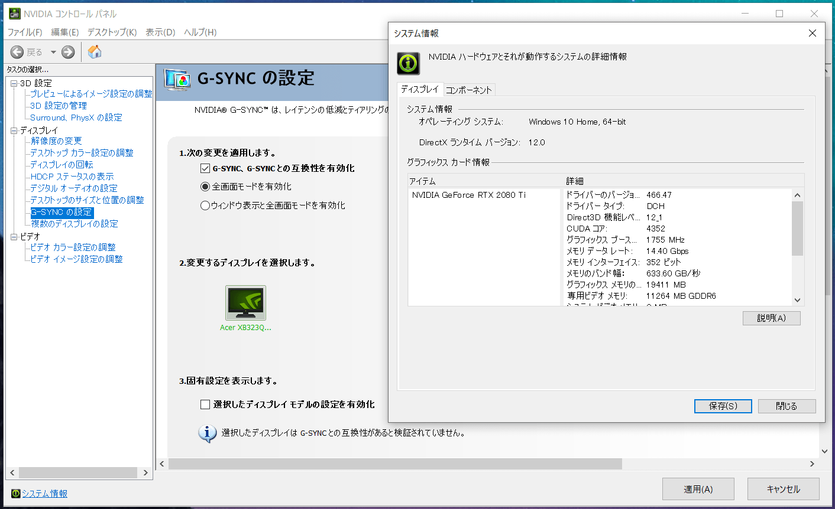Click system info icon at bottom left
Viewport: 835px width, 509px height.
pyautogui.click(x=15, y=494)
